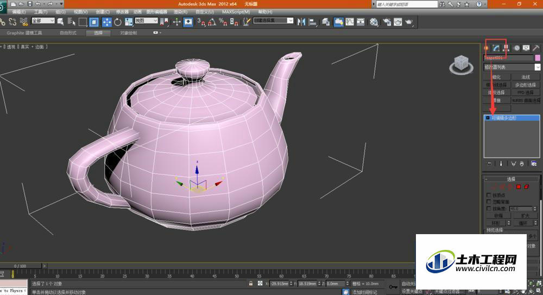Image resolution: width=543 pixels, height=295 pixels.
Task: Toggle the Angle Snap icon
Action: (x=212, y=22)
